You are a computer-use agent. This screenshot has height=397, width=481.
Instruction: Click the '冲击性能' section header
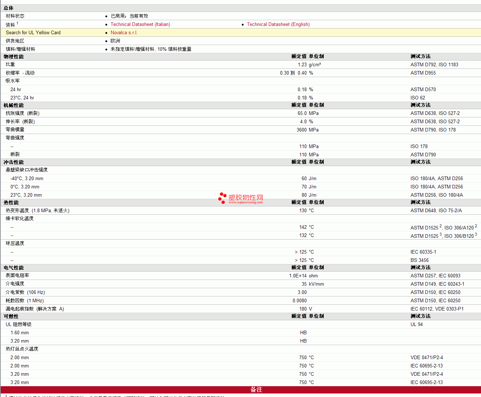click(14, 162)
